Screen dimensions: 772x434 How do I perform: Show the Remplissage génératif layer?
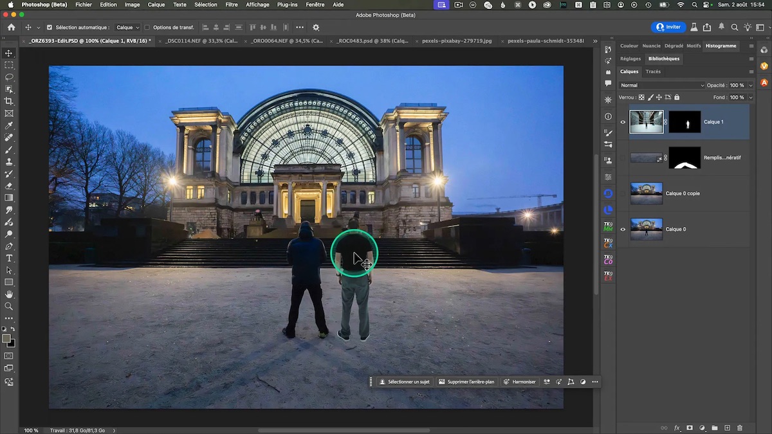click(623, 158)
